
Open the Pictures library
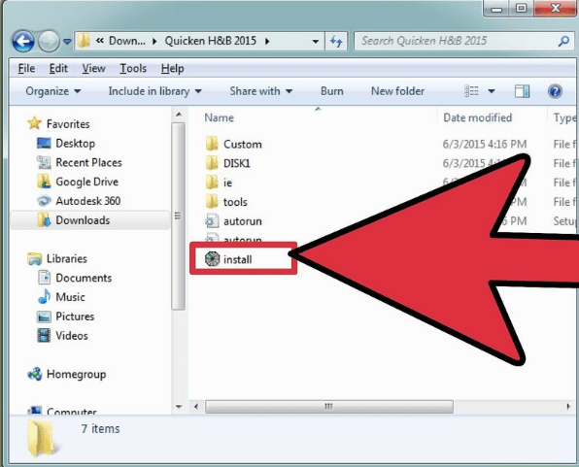(75, 317)
